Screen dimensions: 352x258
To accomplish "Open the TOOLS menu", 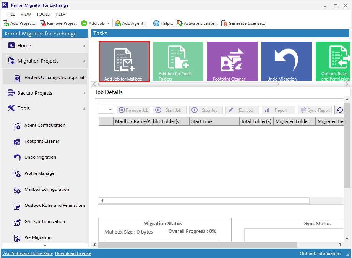I will point(43,14).
